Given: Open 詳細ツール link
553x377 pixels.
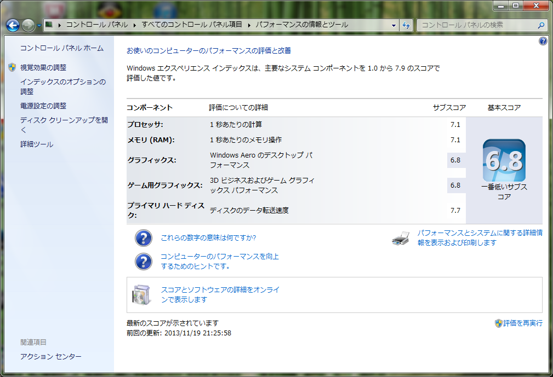Looking at the screenshot, I should click(37, 144).
